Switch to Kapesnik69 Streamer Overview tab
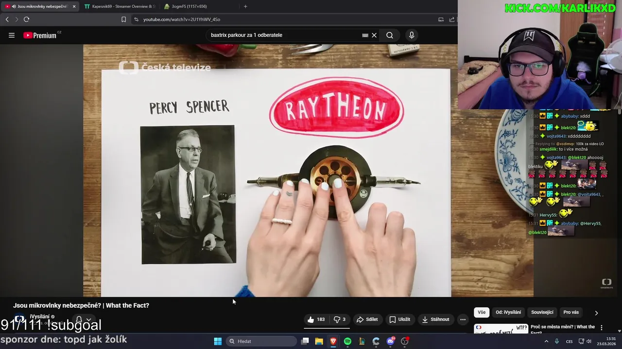Viewport: 622px width, 349px height. coord(120,6)
